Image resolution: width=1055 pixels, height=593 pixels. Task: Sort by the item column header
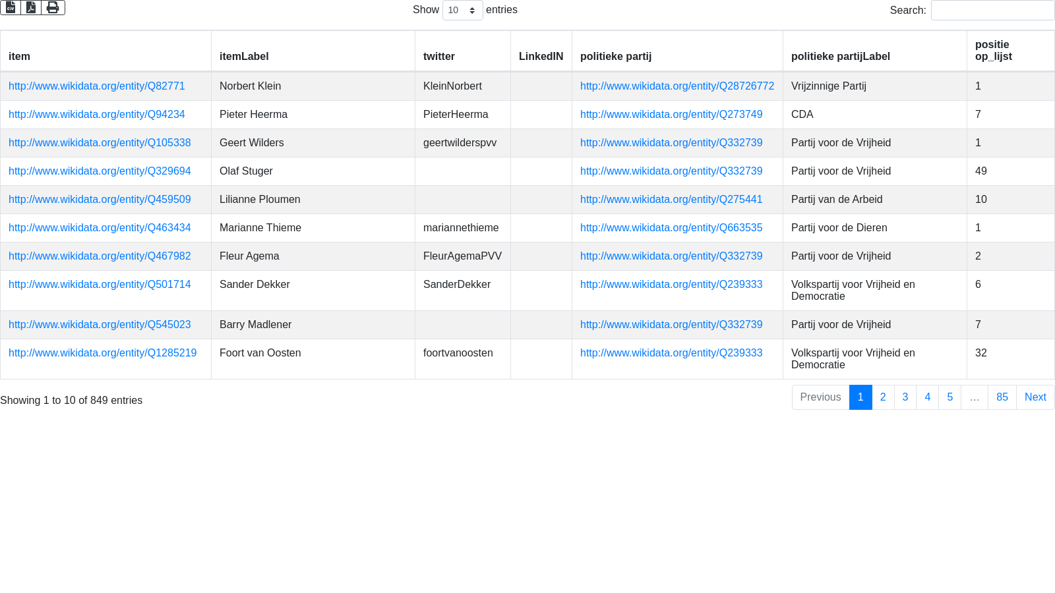click(x=105, y=51)
